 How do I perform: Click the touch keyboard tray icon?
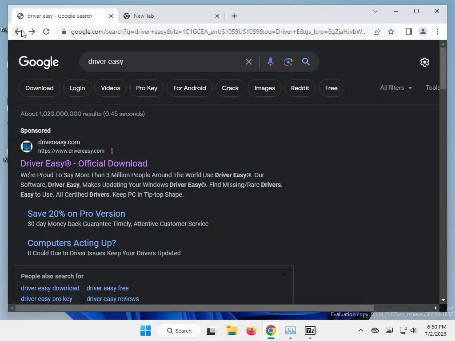(389, 330)
